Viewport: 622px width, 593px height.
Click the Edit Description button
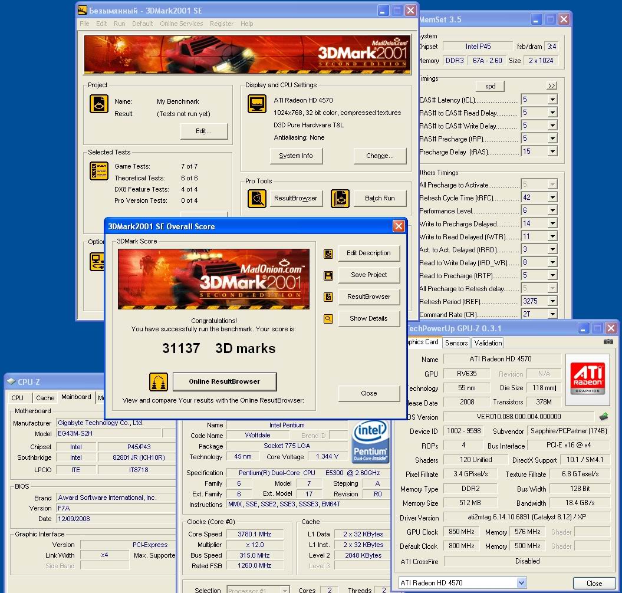point(368,253)
